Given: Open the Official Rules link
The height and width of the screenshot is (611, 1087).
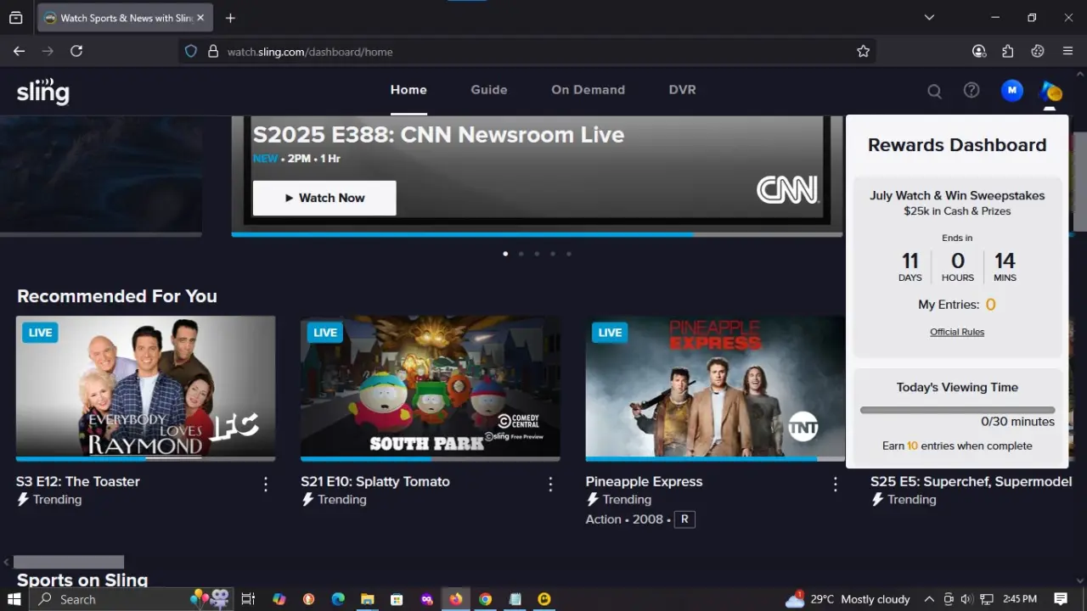Looking at the screenshot, I should tap(957, 332).
